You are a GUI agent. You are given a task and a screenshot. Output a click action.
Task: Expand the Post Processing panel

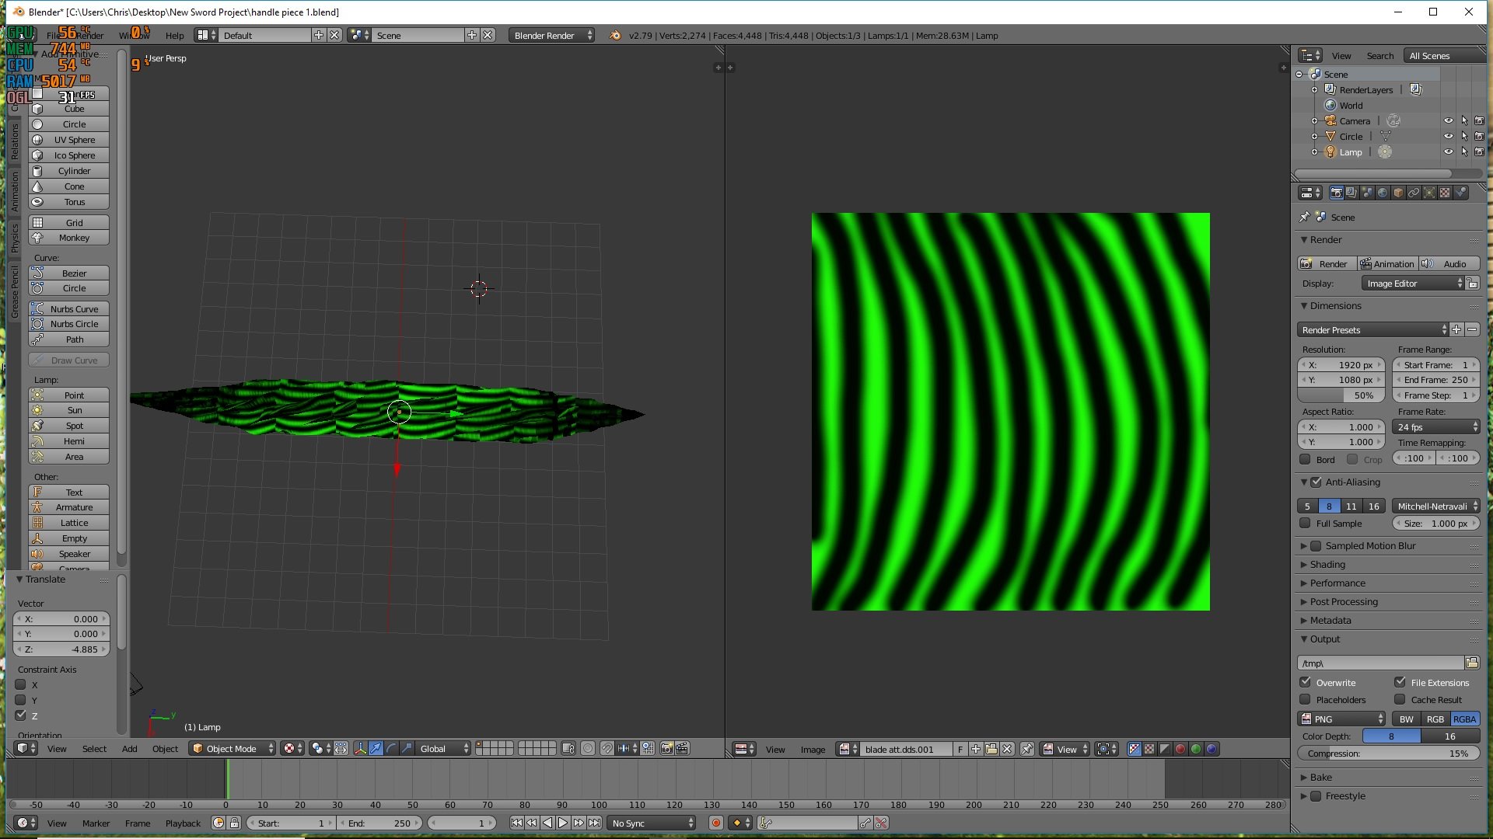pos(1343,602)
